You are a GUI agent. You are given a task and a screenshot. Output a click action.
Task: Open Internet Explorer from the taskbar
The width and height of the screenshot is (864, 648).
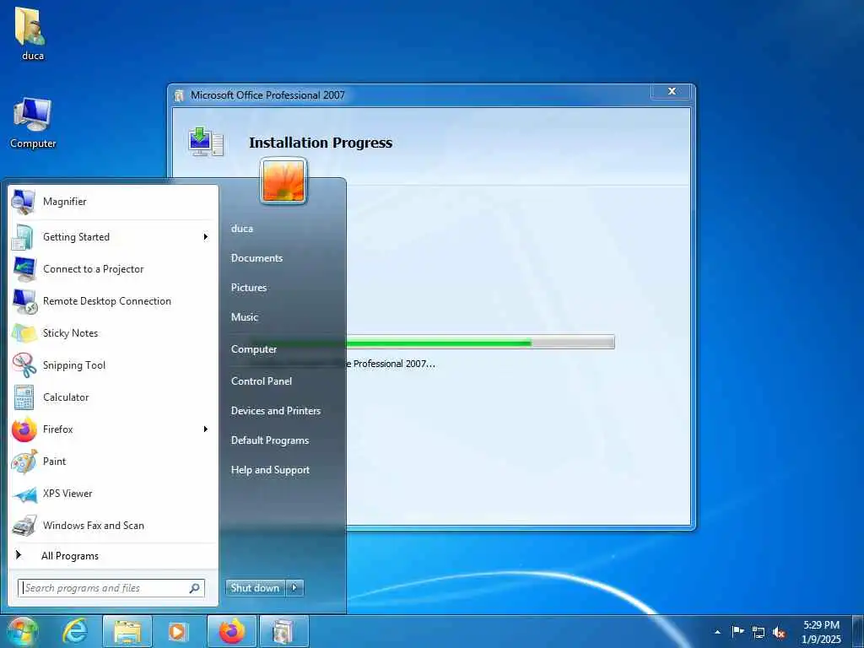coord(75,631)
